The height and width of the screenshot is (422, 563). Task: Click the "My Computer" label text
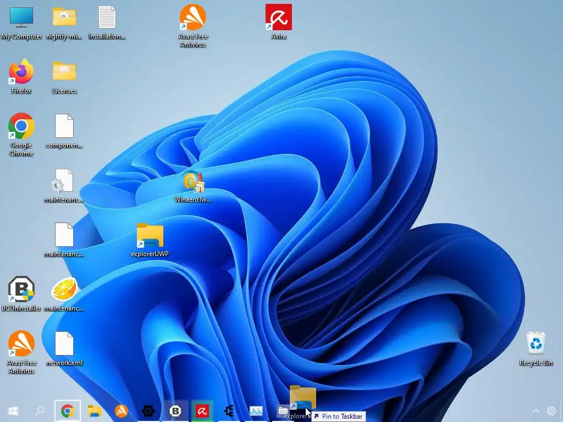[21, 36]
